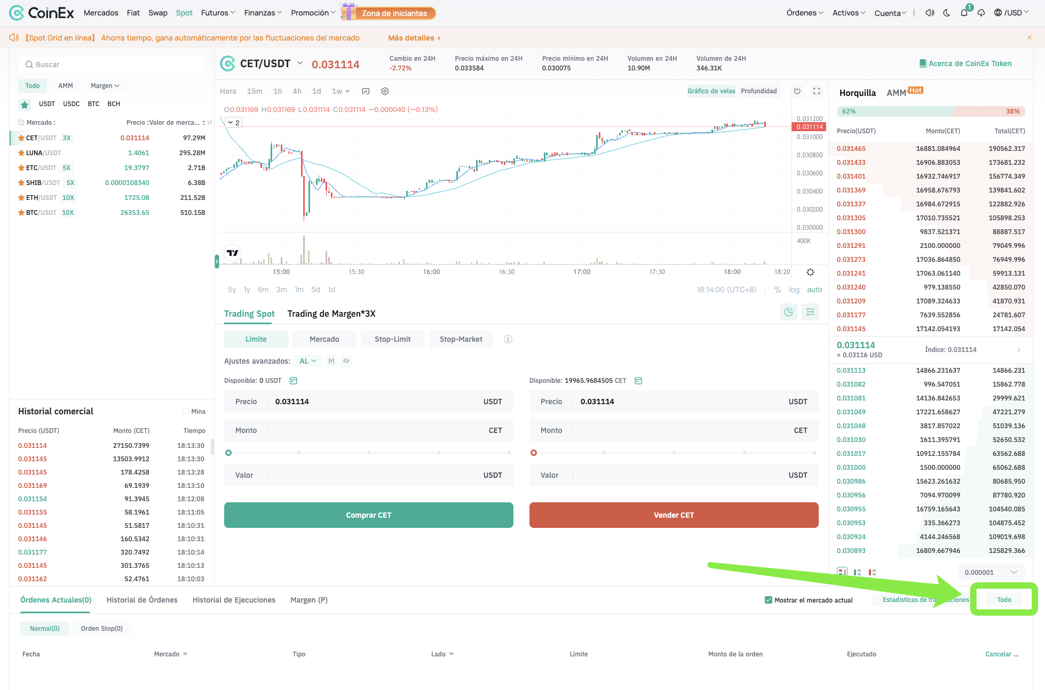The image size is (1045, 690).
Task: Click the Buscar market search field
Action: coord(112,65)
